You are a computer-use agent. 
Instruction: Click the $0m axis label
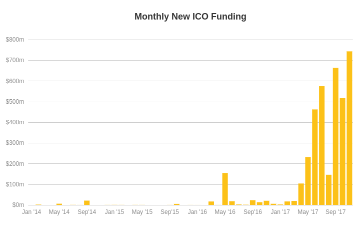click(18, 205)
